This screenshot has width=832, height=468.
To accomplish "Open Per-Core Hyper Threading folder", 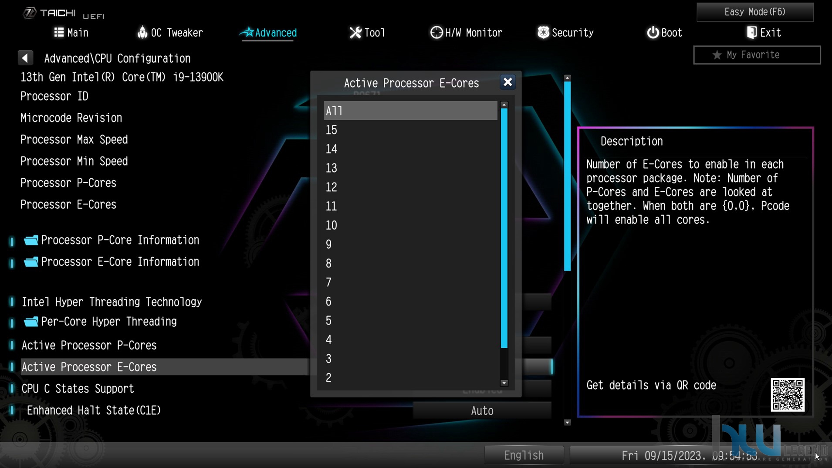I will pyautogui.click(x=101, y=322).
